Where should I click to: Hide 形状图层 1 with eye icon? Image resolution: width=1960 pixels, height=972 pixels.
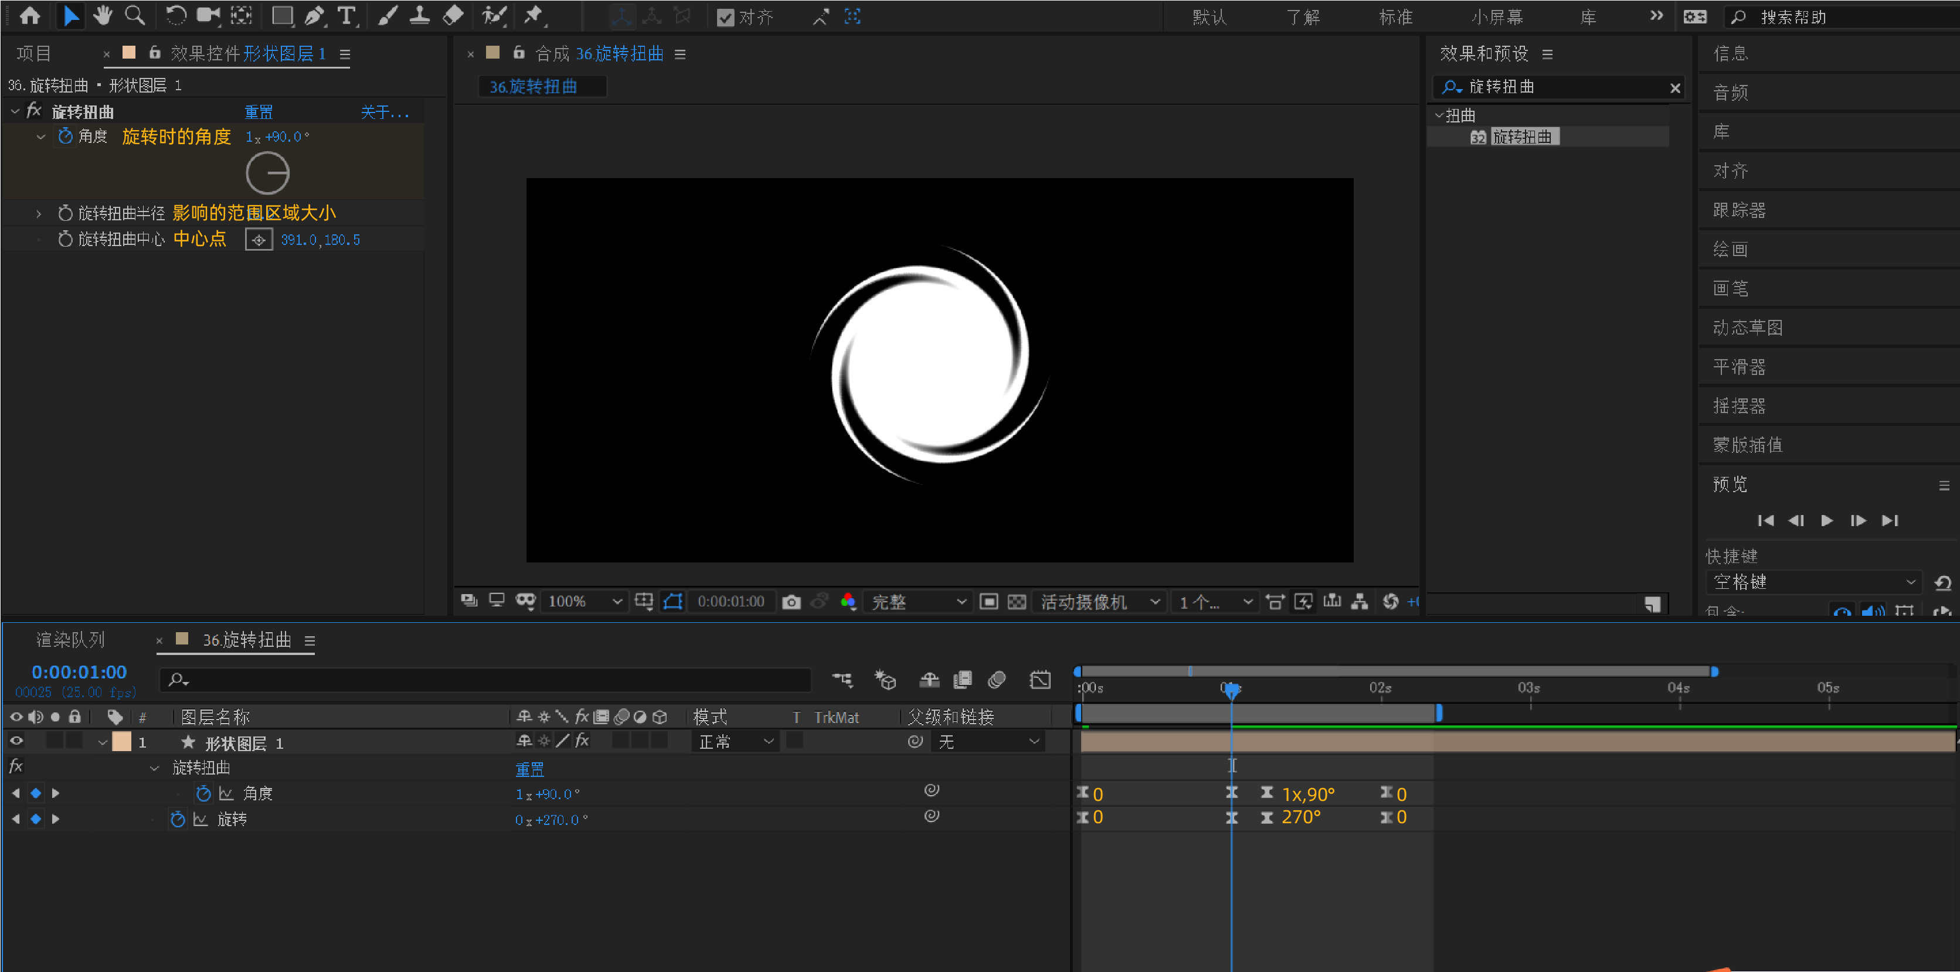[16, 741]
